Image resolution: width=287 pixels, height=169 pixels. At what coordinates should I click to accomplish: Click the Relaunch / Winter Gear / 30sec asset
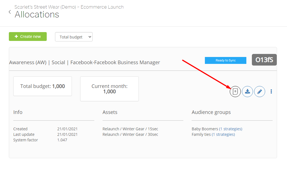tap(130, 134)
